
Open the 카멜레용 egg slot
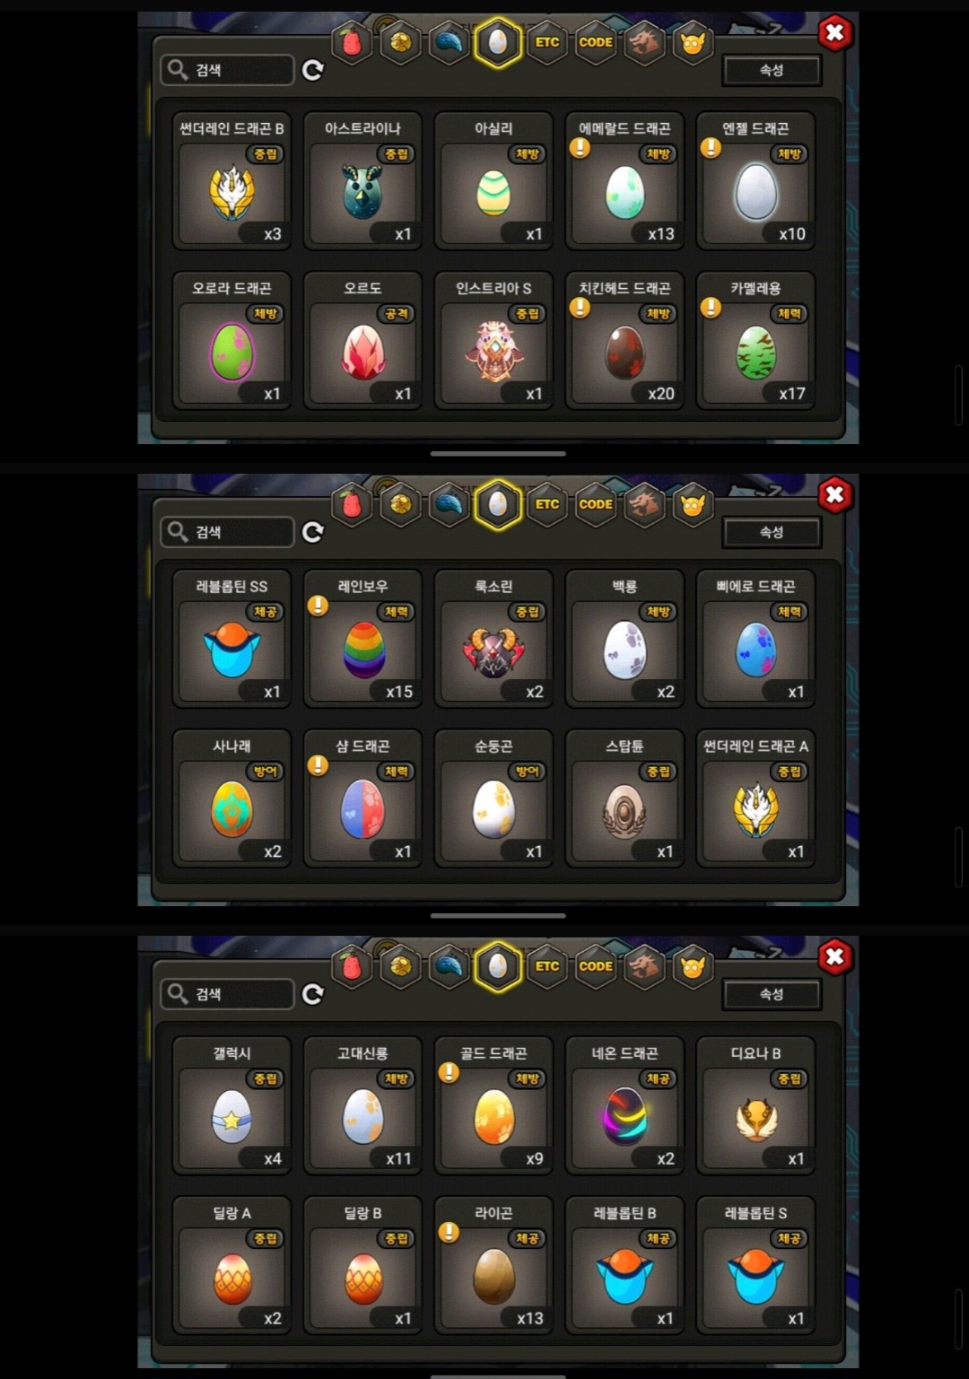point(755,340)
